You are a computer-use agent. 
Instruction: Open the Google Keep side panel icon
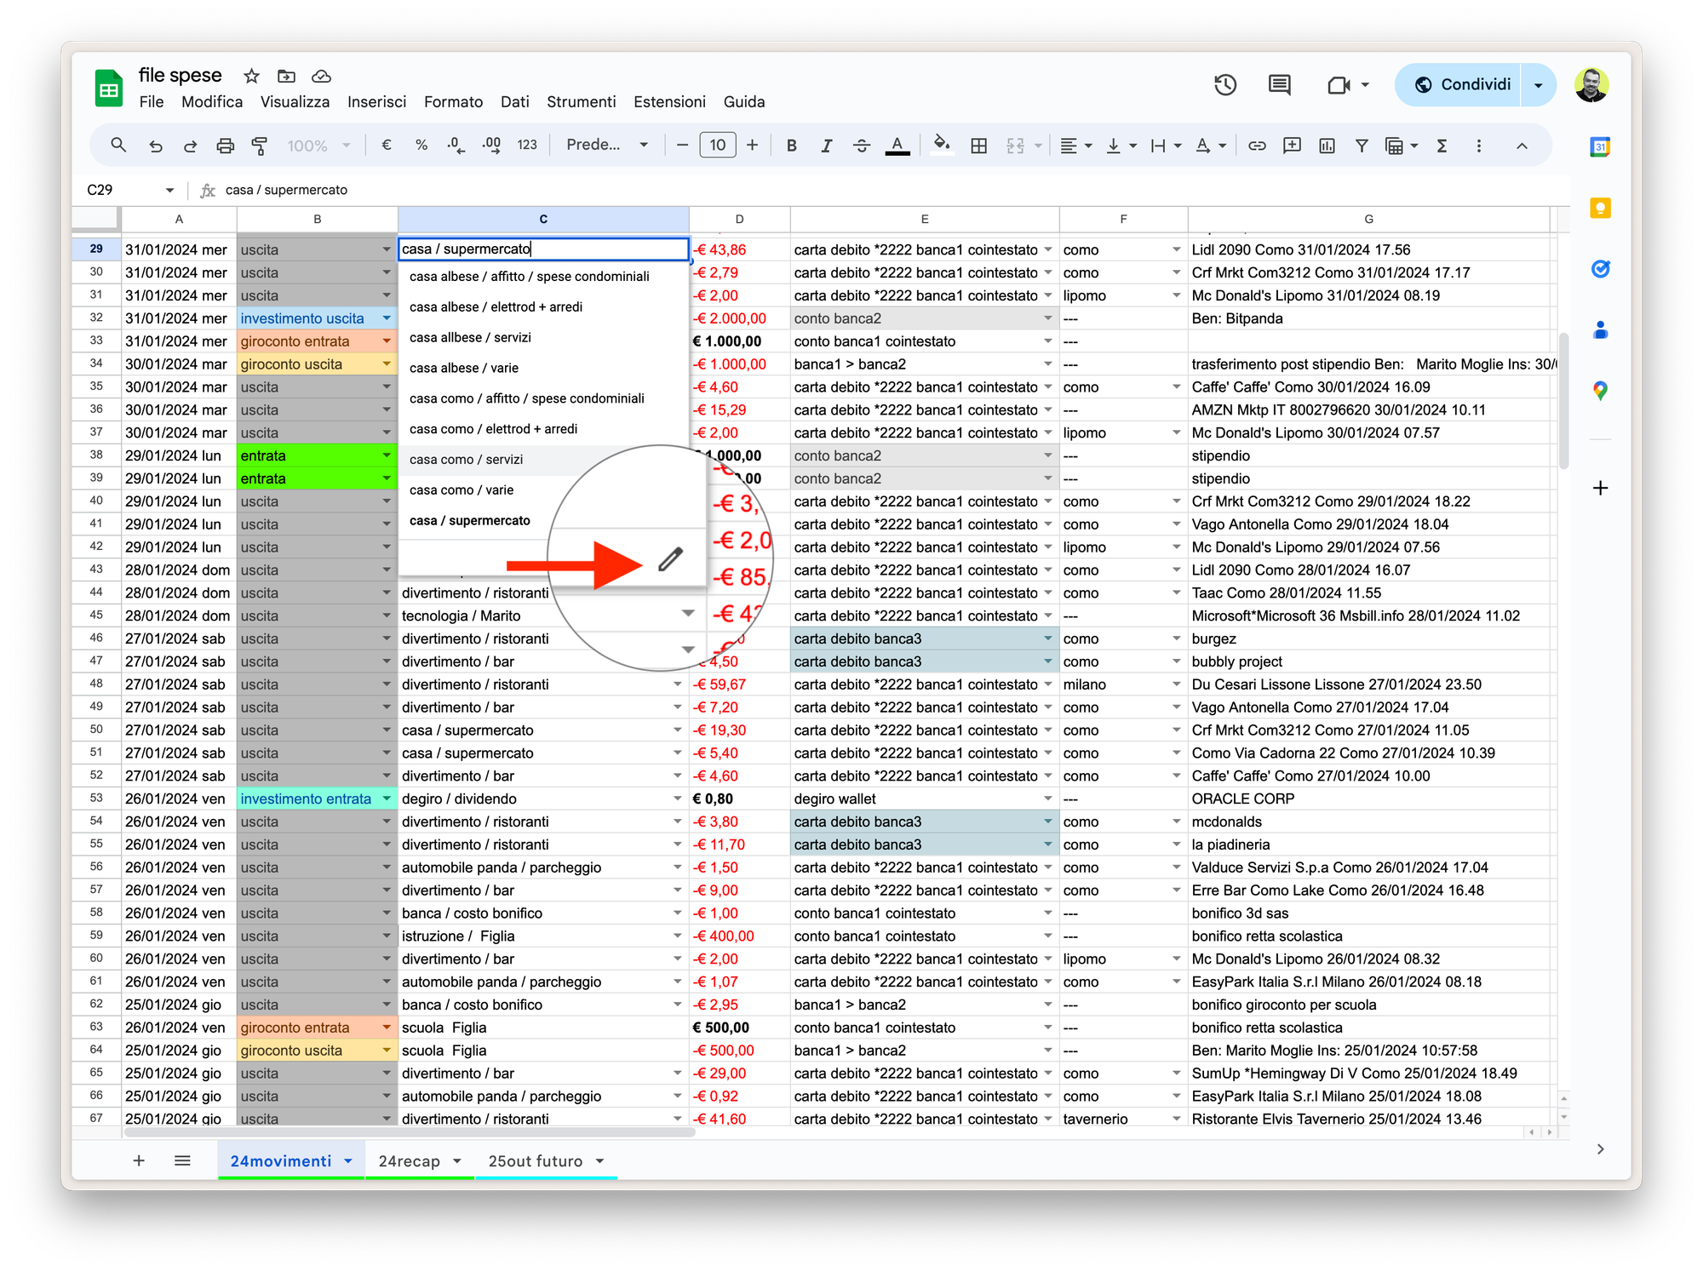click(1600, 208)
